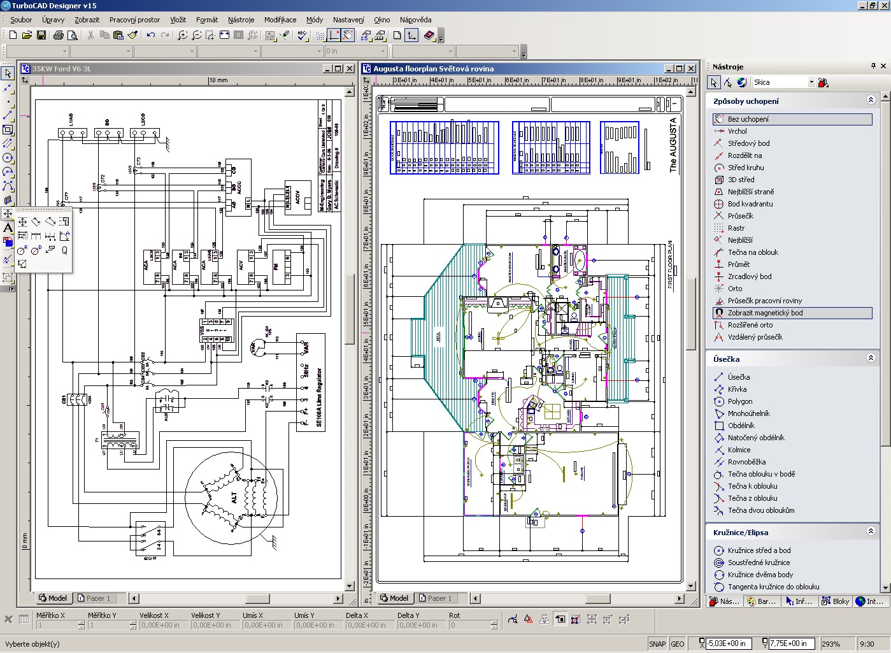Select the double rectangle tool in left toolbar
The image size is (891, 653).
[x=8, y=129]
